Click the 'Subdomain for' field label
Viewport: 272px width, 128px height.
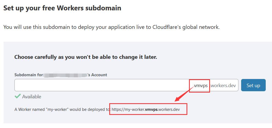tap(29, 75)
